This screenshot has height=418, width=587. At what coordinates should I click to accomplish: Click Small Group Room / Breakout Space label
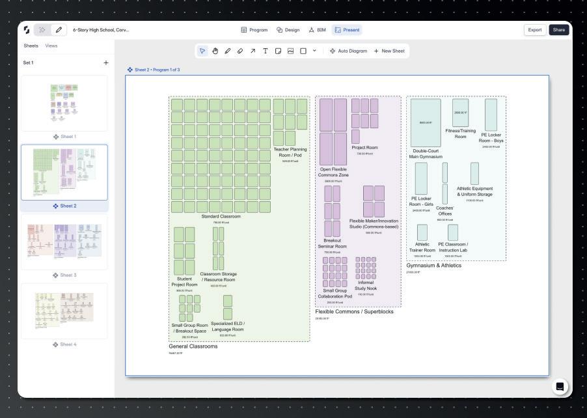click(x=190, y=328)
